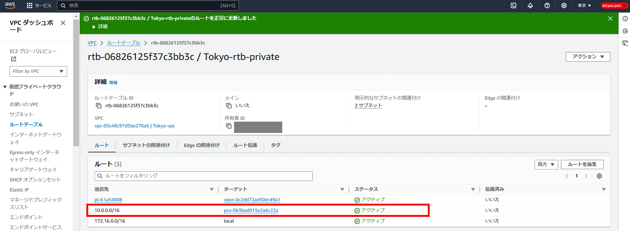630x231 pixels.
Task: Click the feedback icon on right edge
Action: (625, 43)
